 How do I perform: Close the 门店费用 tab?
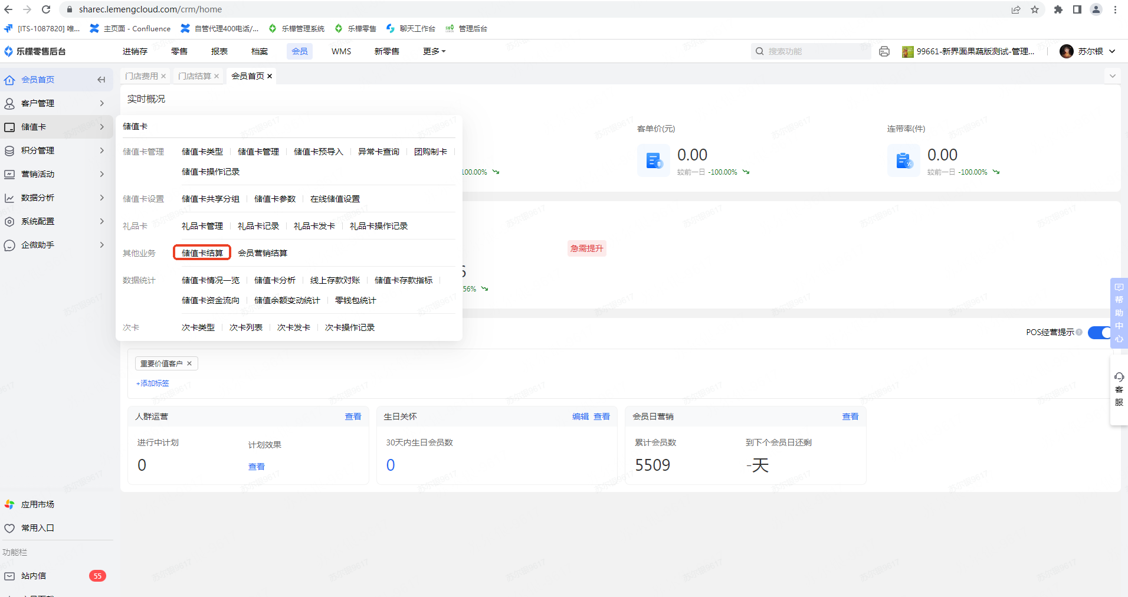163,76
